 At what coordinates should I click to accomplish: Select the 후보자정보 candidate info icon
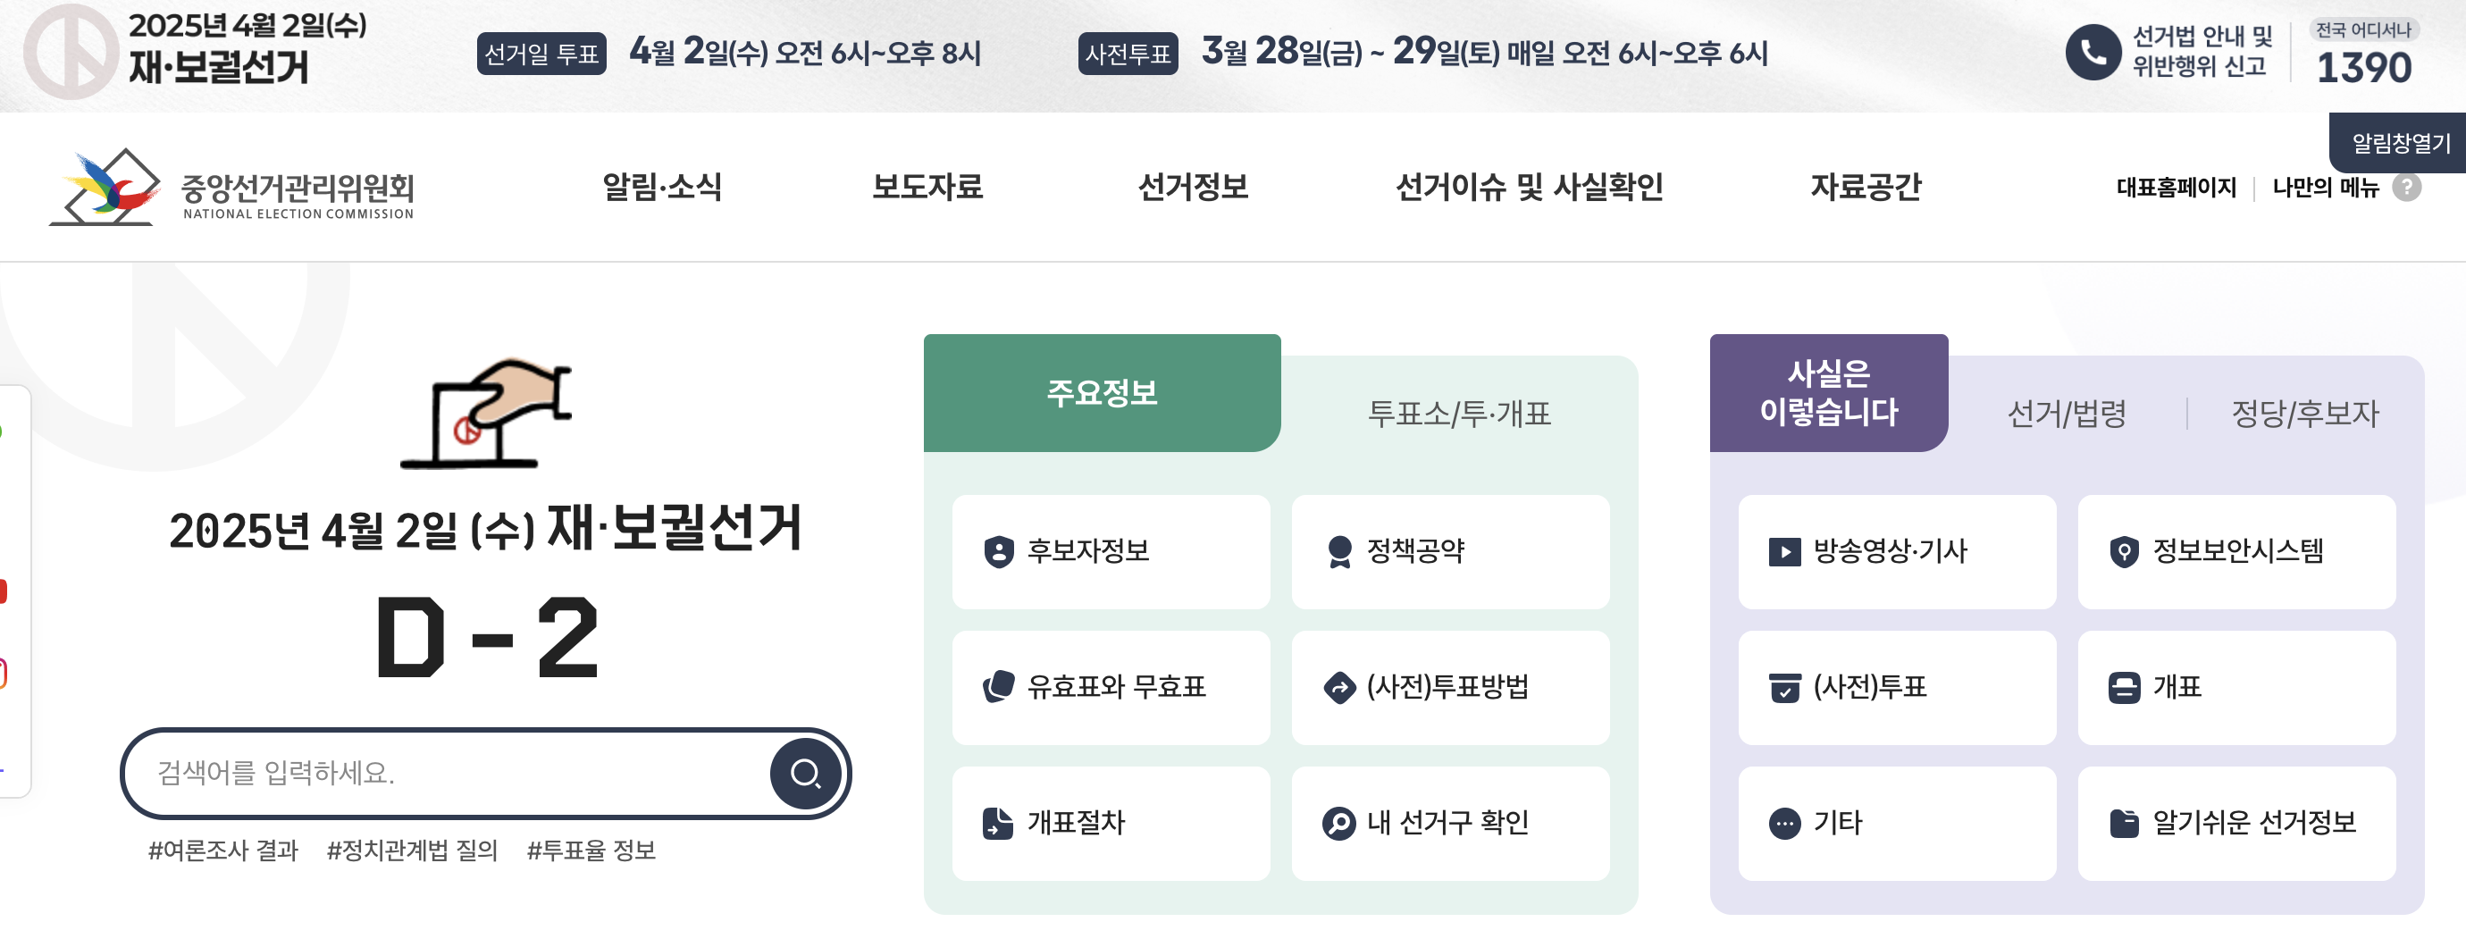pyautogui.click(x=1000, y=550)
